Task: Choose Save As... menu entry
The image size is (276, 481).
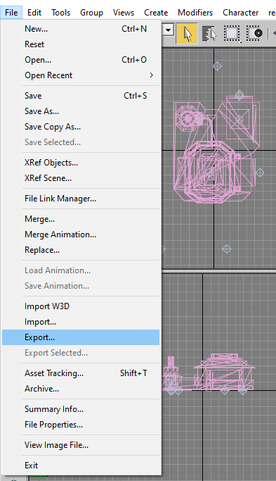Action: coord(81,111)
